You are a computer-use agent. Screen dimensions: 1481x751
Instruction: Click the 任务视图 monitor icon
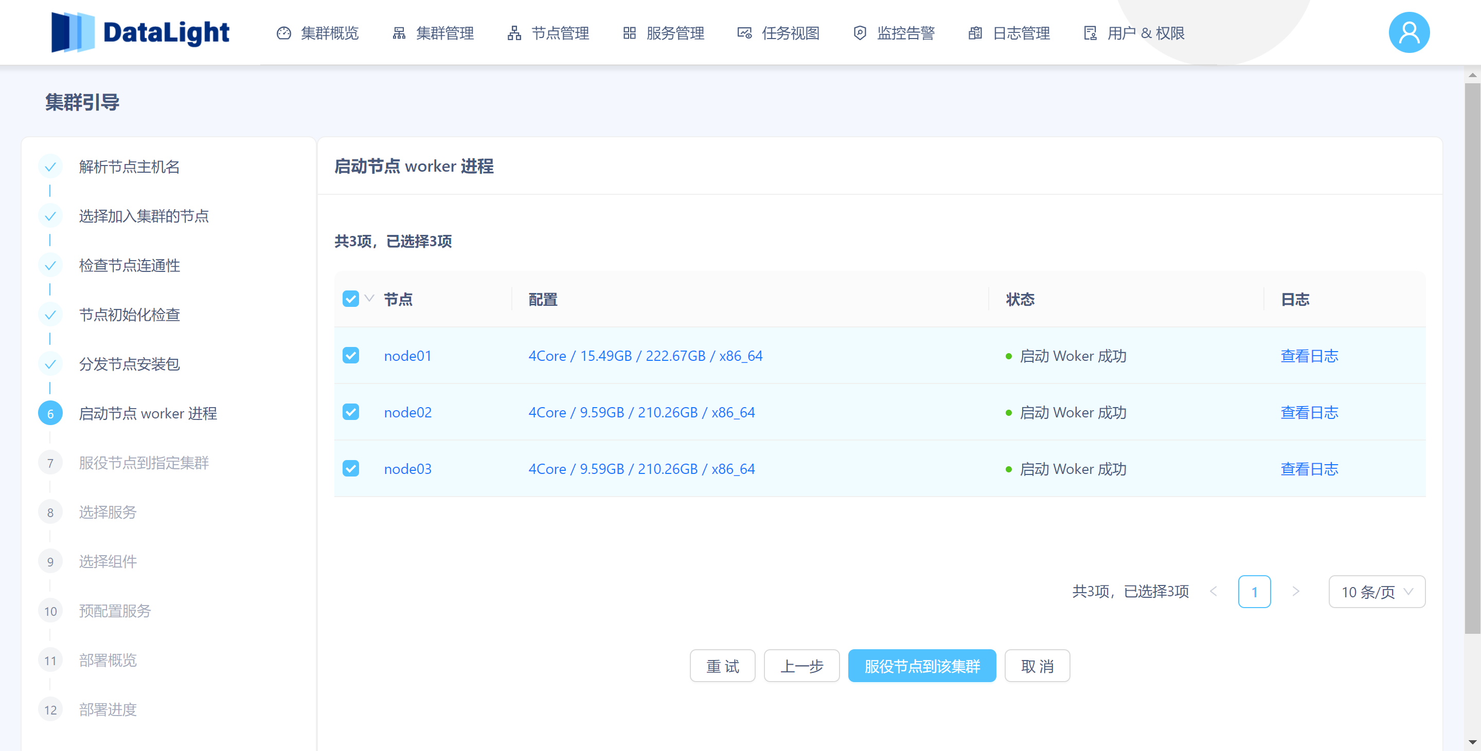click(744, 33)
